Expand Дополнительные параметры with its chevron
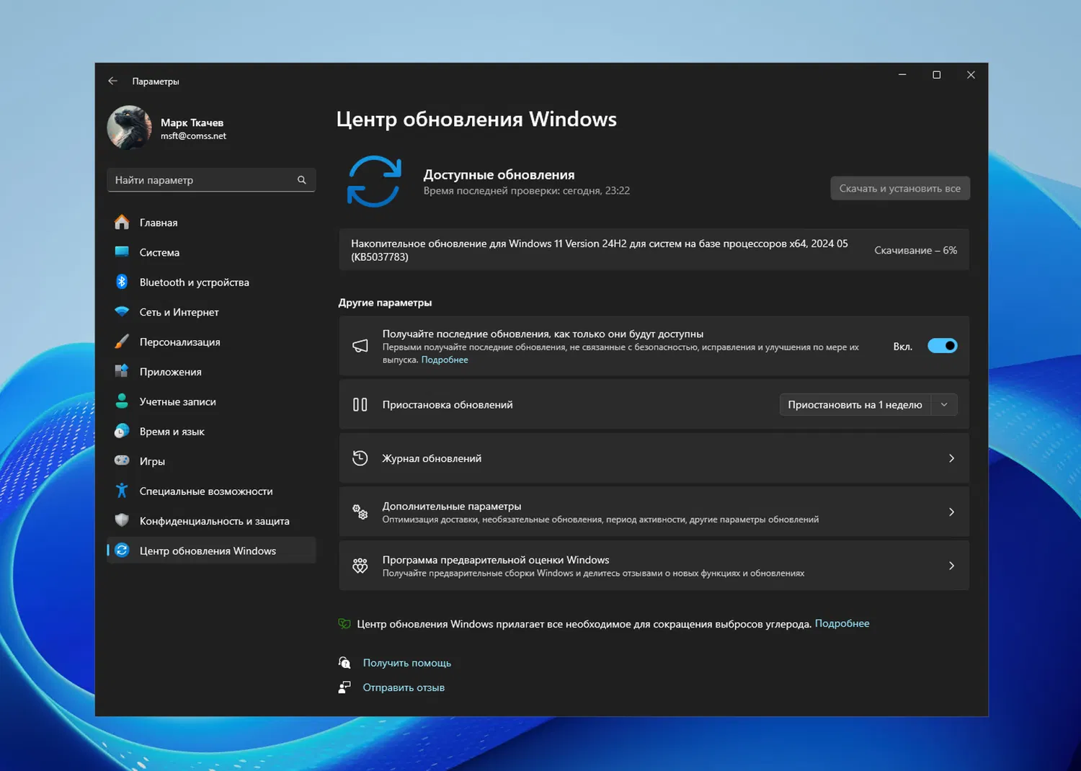 click(x=951, y=512)
